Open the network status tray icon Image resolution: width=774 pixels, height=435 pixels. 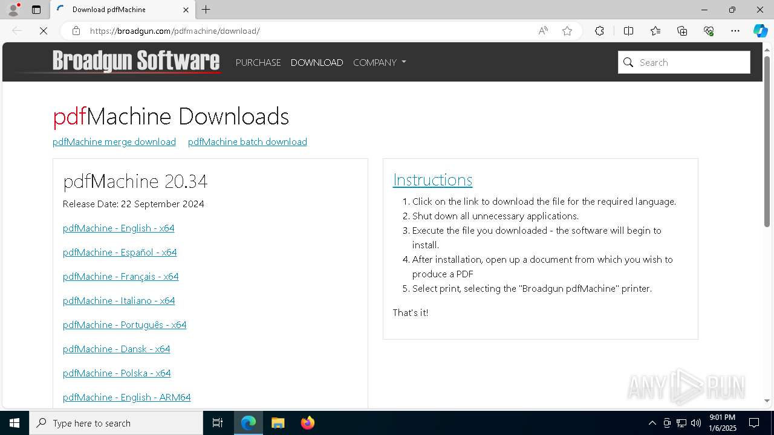[x=681, y=423]
